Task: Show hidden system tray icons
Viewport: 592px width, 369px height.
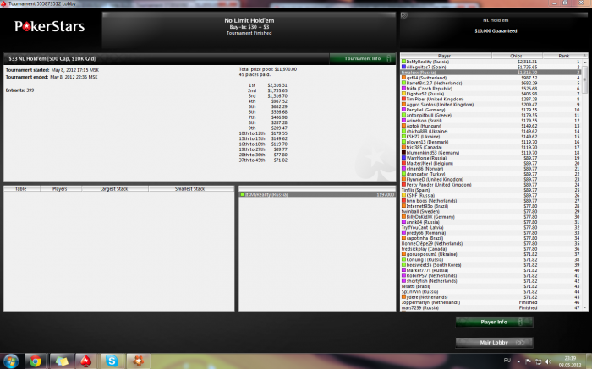Action: point(518,361)
